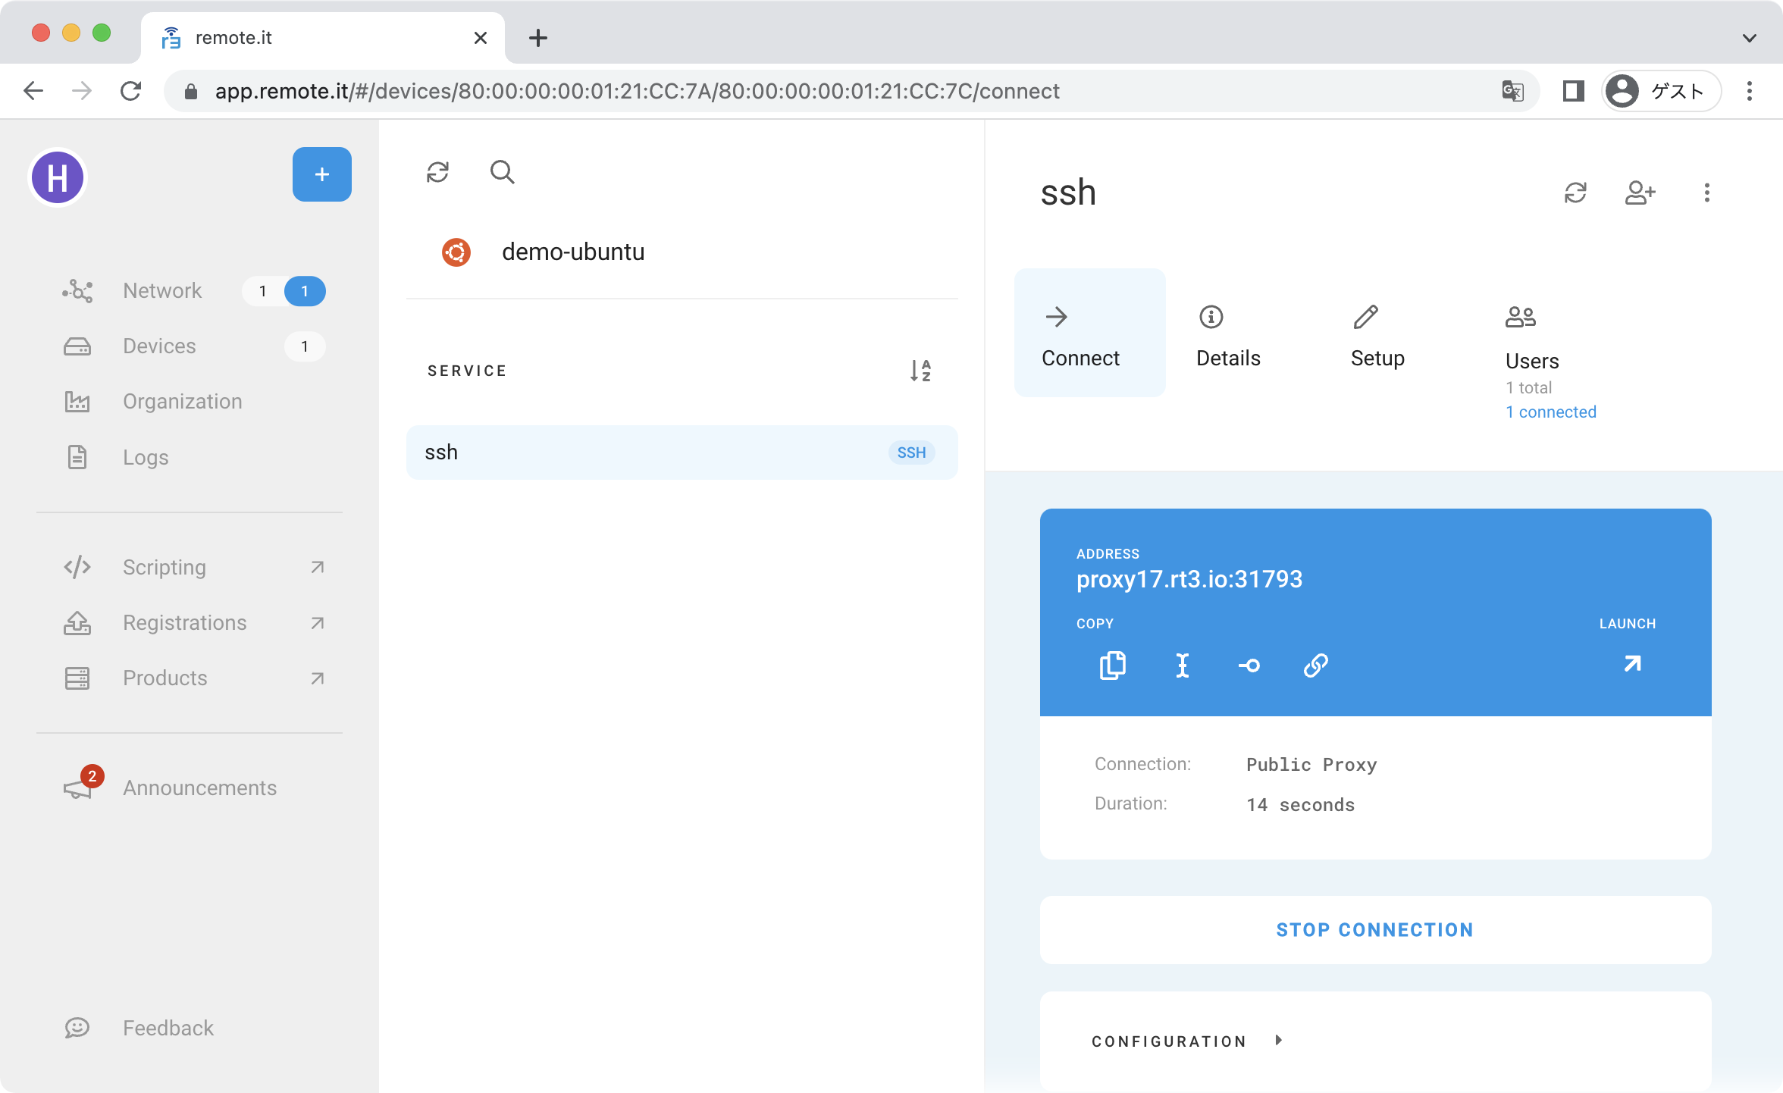This screenshot has width=1783, height=1093.
Task: Open Announcements with 2 notifications
Action: pos(190,788)
